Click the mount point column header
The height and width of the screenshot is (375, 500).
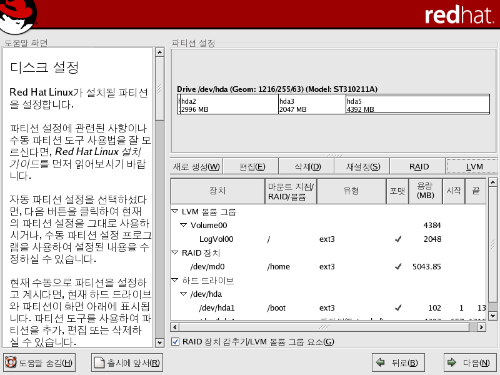[x=291, y=191]
